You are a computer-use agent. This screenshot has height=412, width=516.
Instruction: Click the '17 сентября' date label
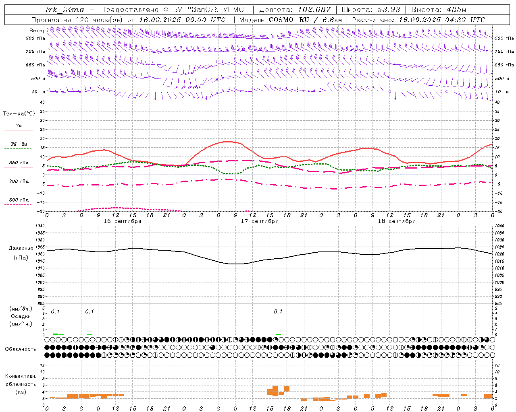pyautogui.click(x=260, y=221)
